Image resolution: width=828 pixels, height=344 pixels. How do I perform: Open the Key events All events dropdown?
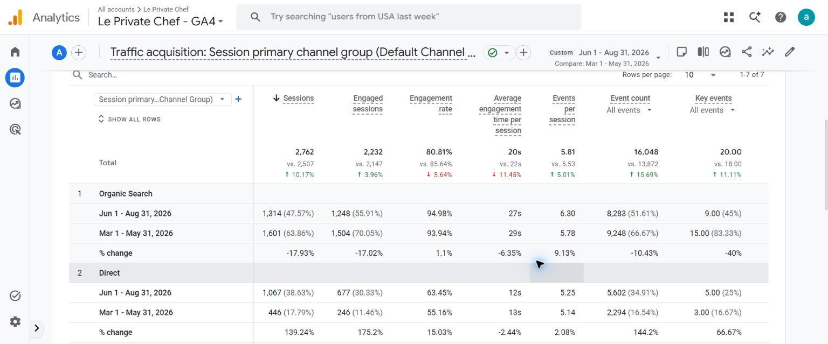pyautogui.click(x=712, y=110)
